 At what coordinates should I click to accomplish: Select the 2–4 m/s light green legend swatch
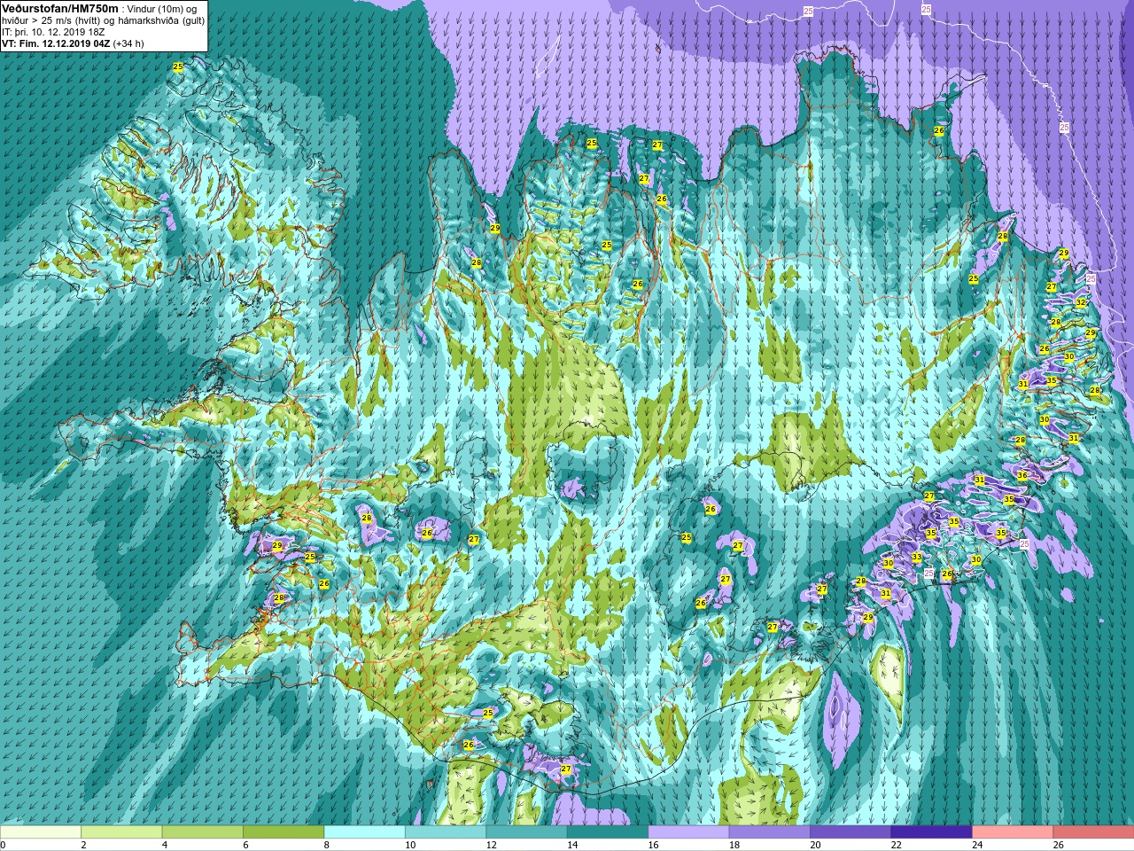[121, 832]
